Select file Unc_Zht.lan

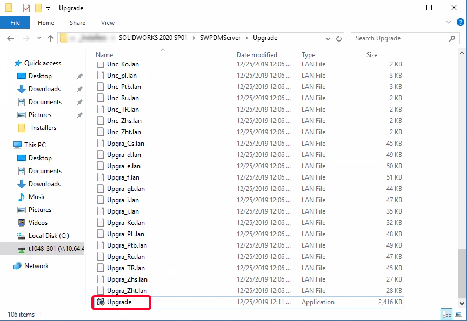[x=124, y=132]
